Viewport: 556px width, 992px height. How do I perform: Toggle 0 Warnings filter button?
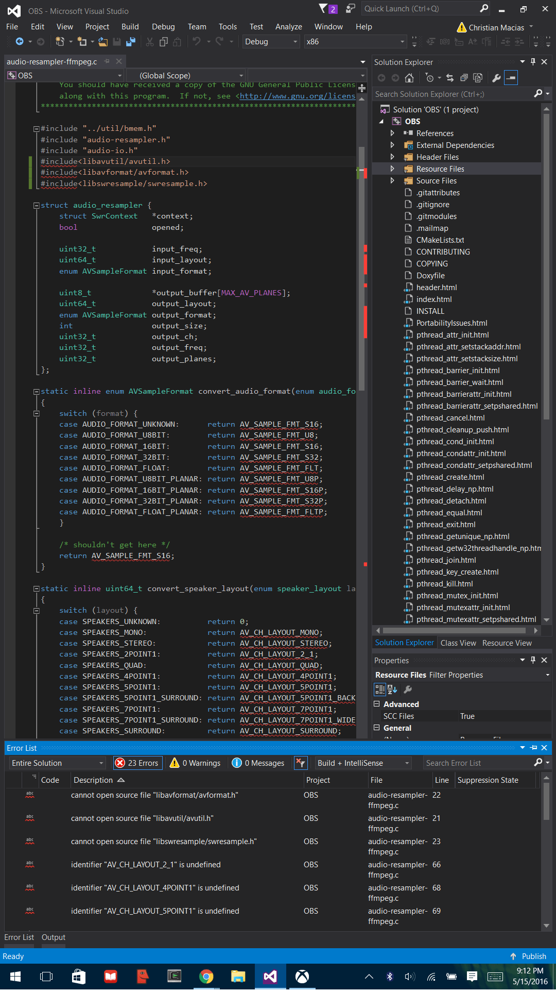196,763
